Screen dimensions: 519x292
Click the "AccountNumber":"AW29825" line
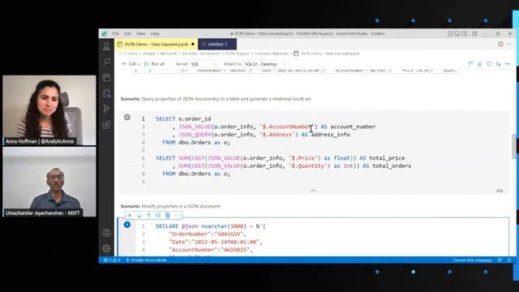point(211,250)
